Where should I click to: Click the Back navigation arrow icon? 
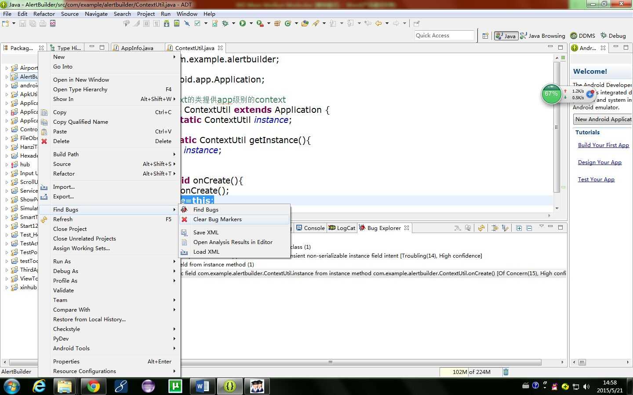[x=378, y=23]
